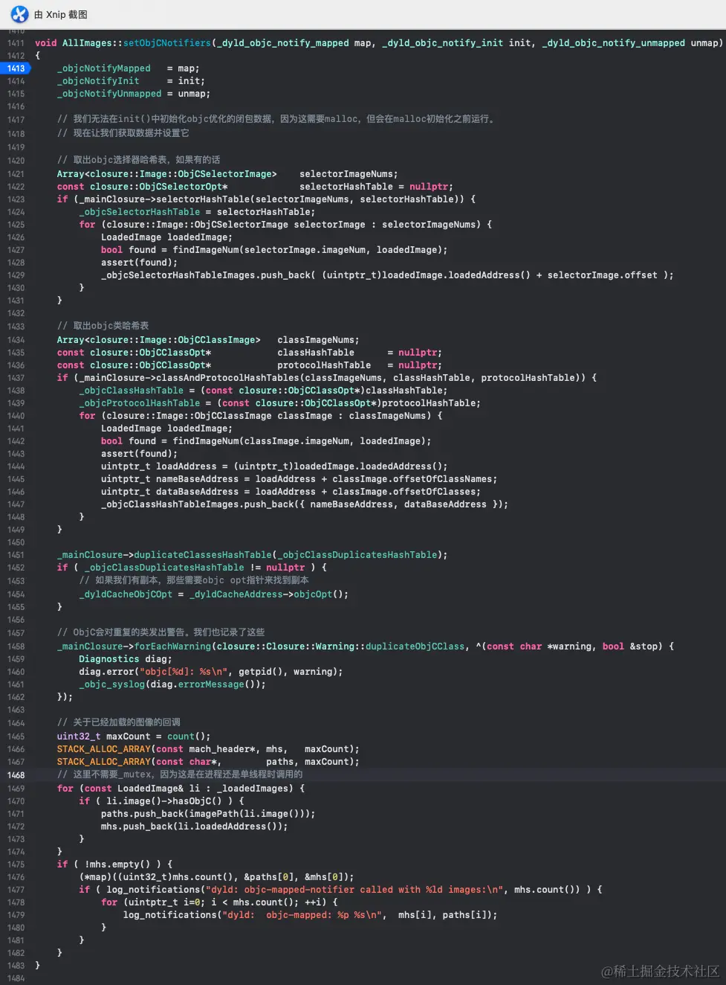This screenshot has height=985, width=726.
Task: Click _objcSelectorHashTable on line 1424
Action: [x=140, y=212]
